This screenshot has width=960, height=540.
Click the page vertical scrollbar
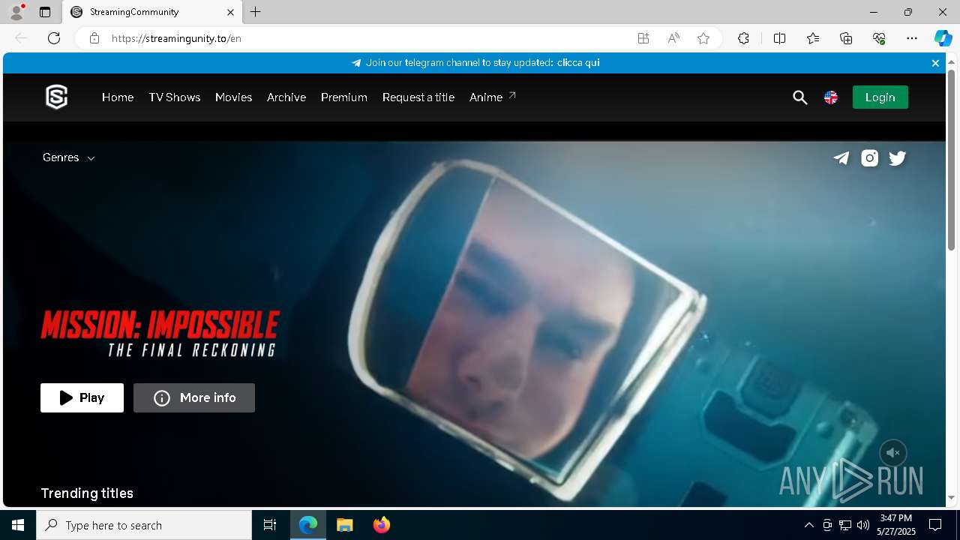point(951,160)
